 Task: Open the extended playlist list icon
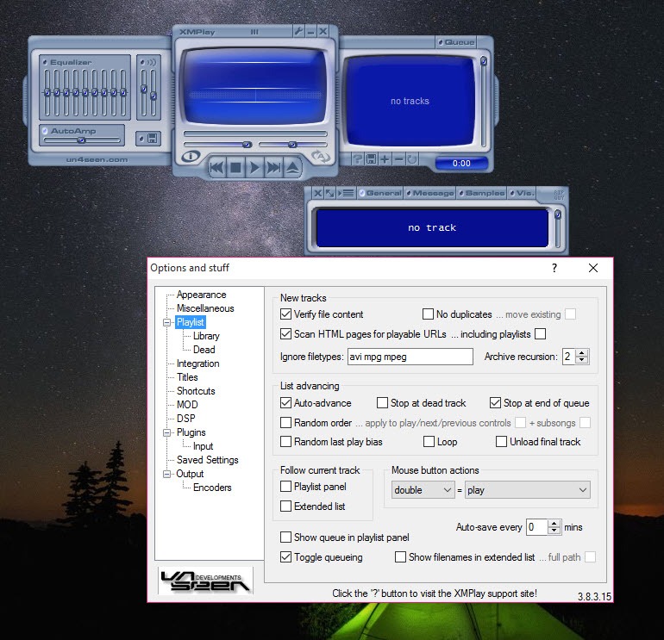346,193
